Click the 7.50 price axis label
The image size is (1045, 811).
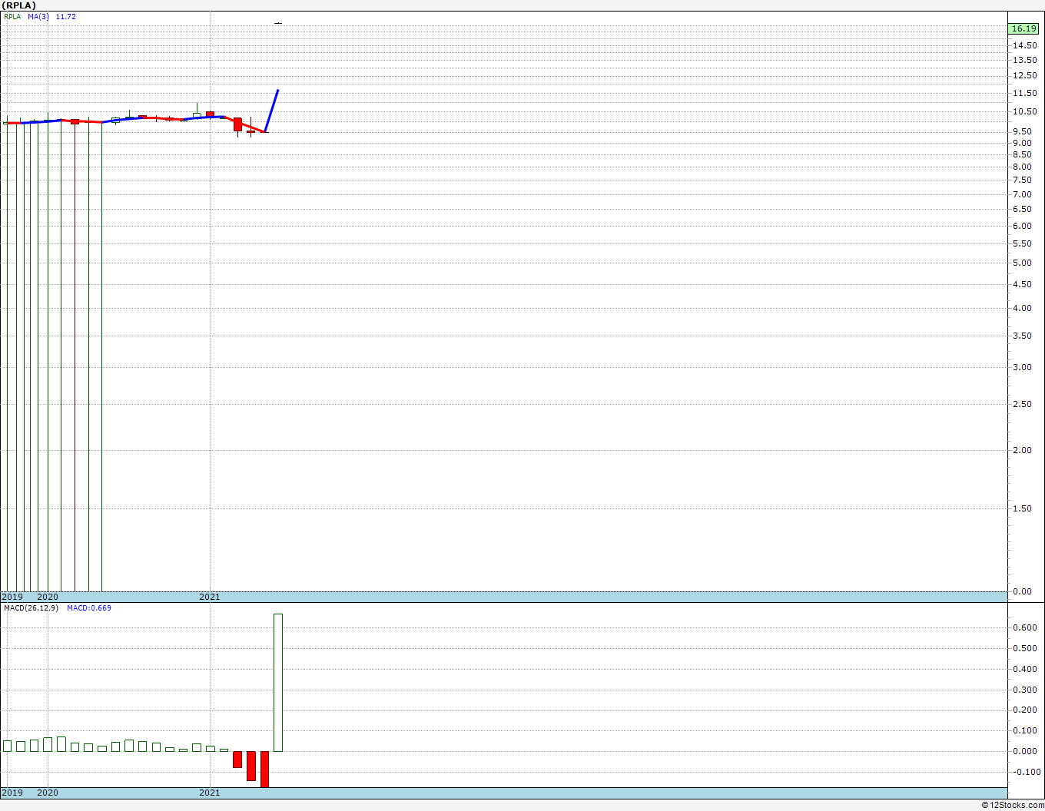1022,180
